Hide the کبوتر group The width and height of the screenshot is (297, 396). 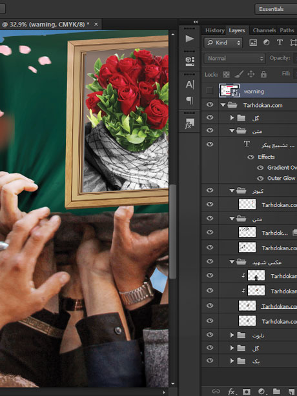(x=210, y=190)
